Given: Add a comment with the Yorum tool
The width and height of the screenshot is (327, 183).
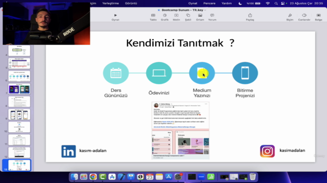Looking at the screenshot, I should tap(212, 17).
